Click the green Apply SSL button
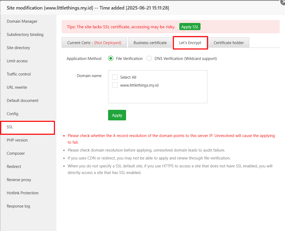 point(190,26)
